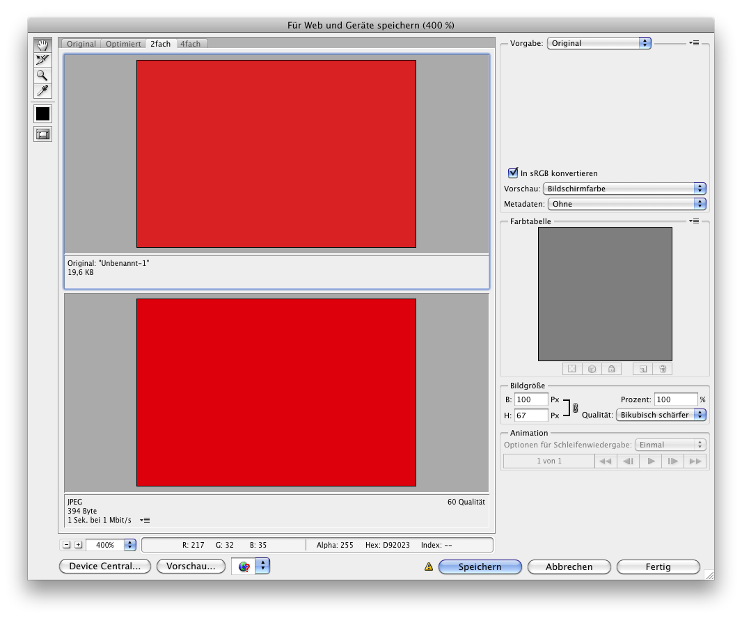Toggle In sRGB konvertieren checkbox
Screen dimensions: 742x618
[513, 173]
